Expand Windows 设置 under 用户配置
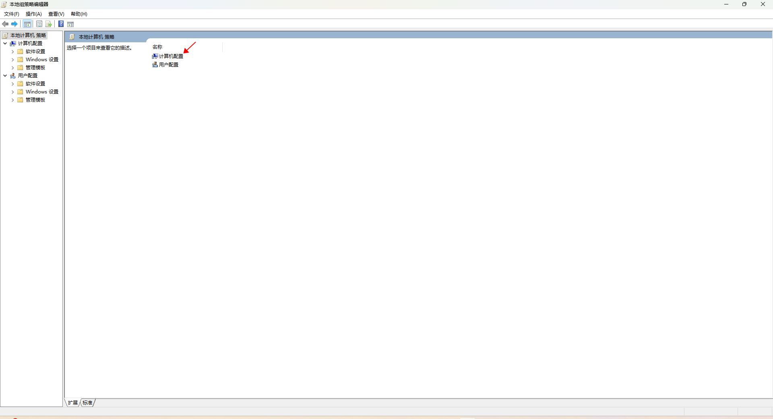 pyautogui.click(x=12, y=92)
